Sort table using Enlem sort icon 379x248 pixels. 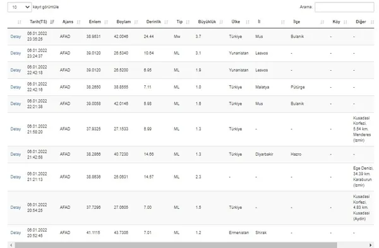click(x=106, y=22)
